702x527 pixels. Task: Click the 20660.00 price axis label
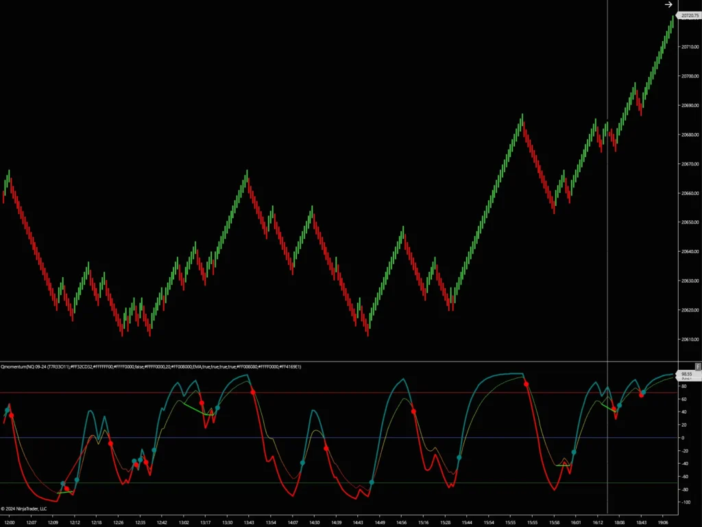tap(688, 194)
